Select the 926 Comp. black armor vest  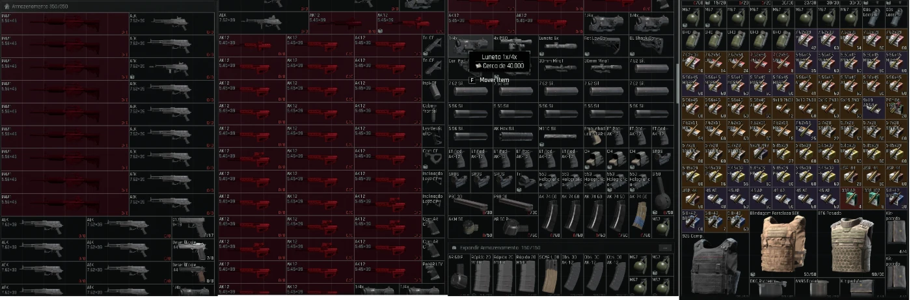[714, 265]
